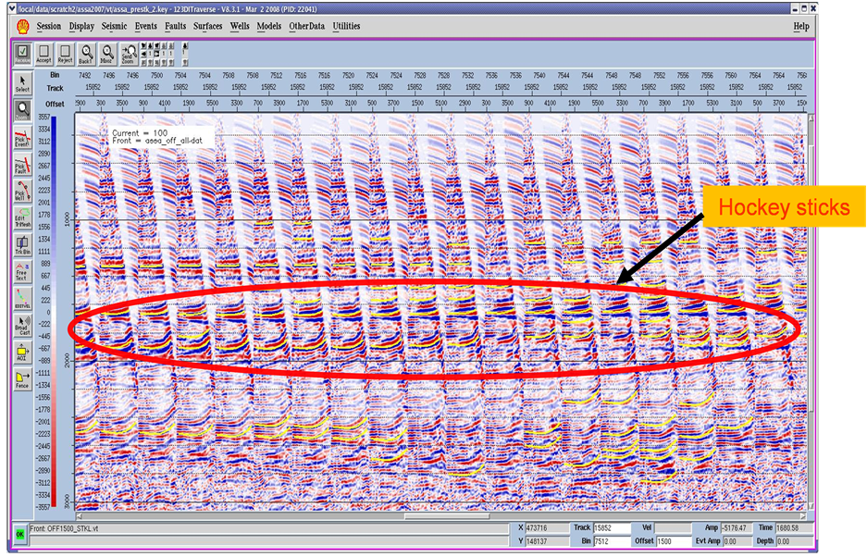Select the Free Text annotation tool

20,270
